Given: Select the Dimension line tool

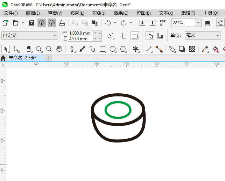Looking at the screenshot, I should (149, 49).
